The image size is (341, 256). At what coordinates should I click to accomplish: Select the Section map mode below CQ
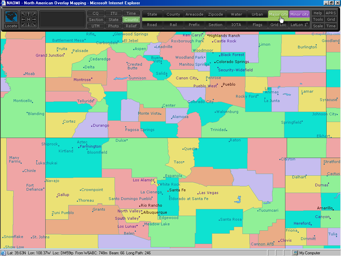[x=96, y=20]
